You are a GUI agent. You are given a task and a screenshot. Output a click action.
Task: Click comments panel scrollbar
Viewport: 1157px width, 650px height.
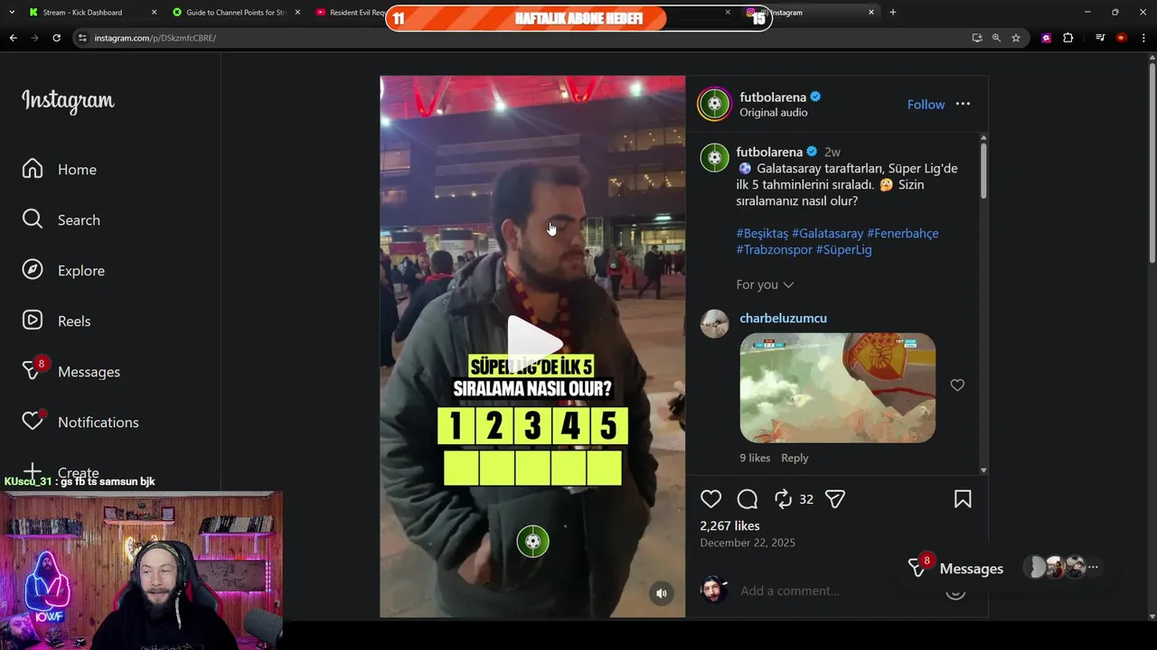point(983,171)
